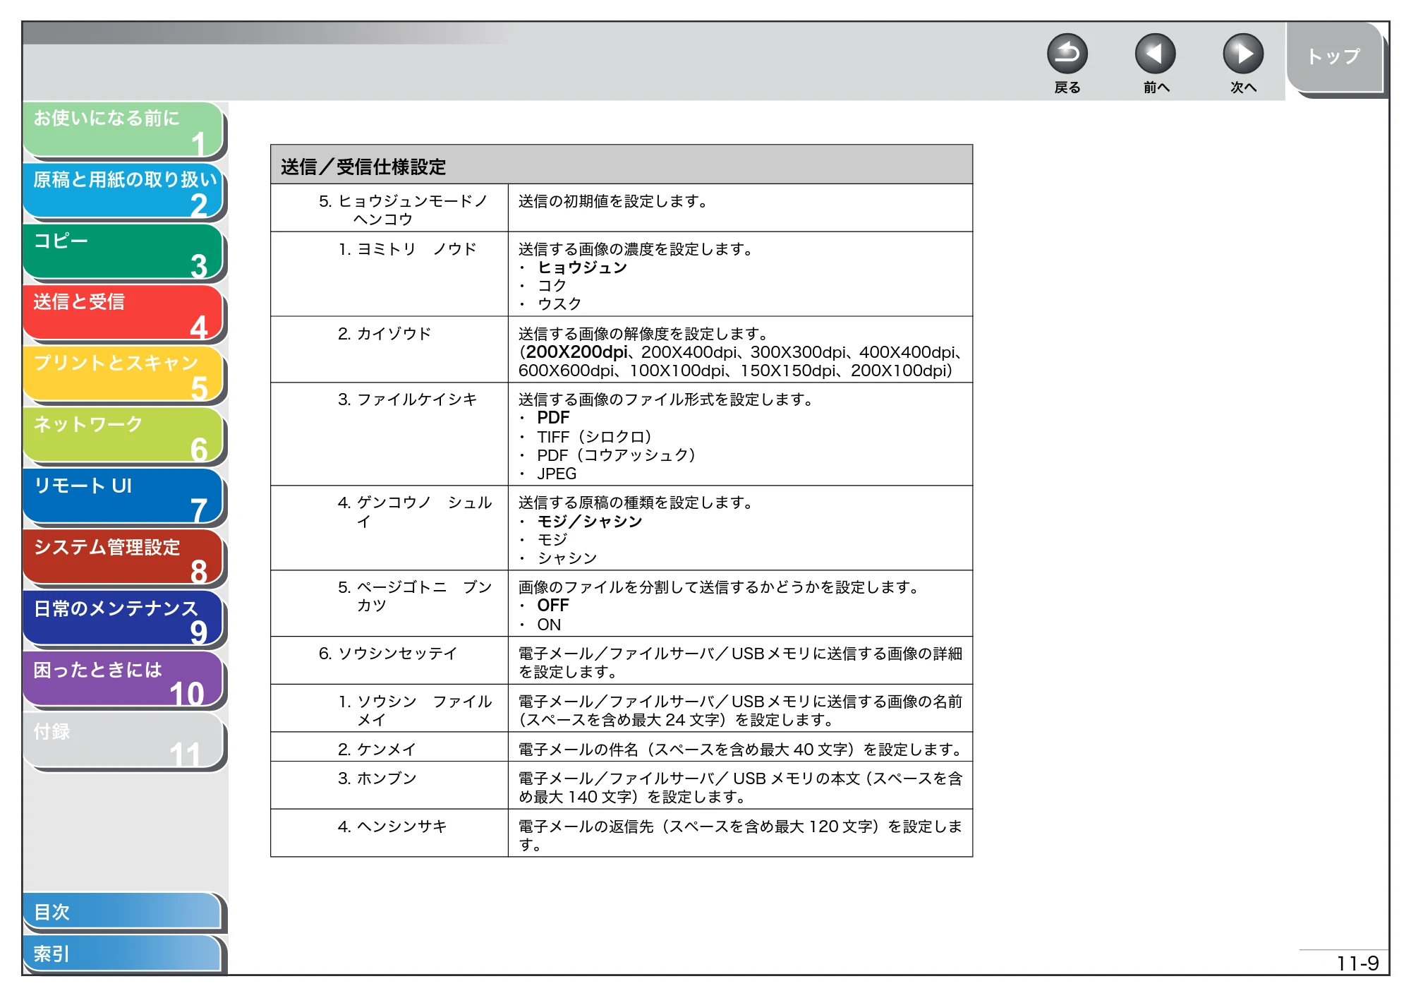The height and width of the screenshot is (998, 1411).
Task: Click the ソウシン ファイルメイ cell
Action: [x=389, y=709]
